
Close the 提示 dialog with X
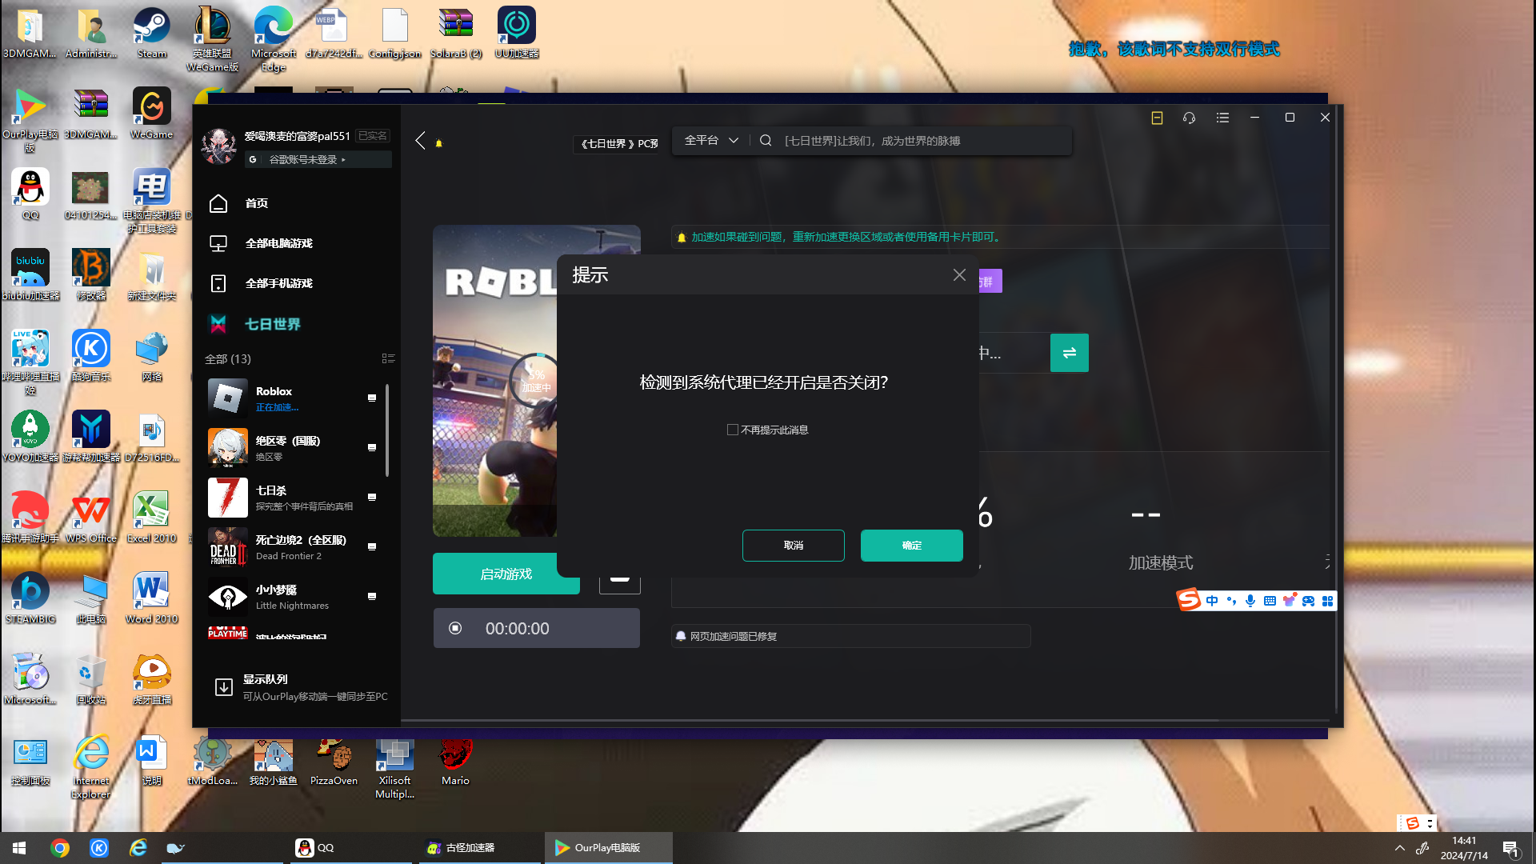(x=959, y=275)
